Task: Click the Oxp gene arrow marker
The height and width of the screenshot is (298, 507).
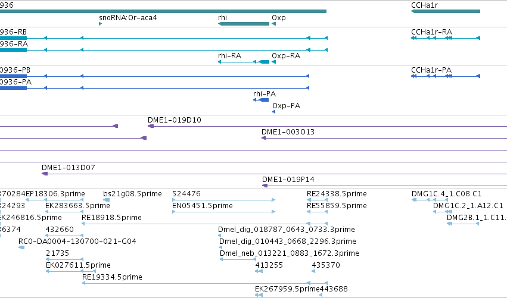Action: click(x=274, y=24)
